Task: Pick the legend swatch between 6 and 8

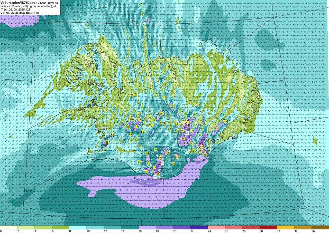Action: [x=61, y=227]
